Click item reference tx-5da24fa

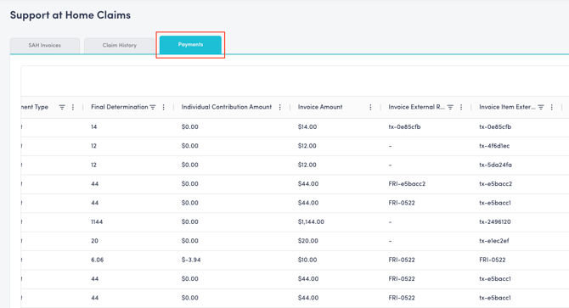click(495, 165)
